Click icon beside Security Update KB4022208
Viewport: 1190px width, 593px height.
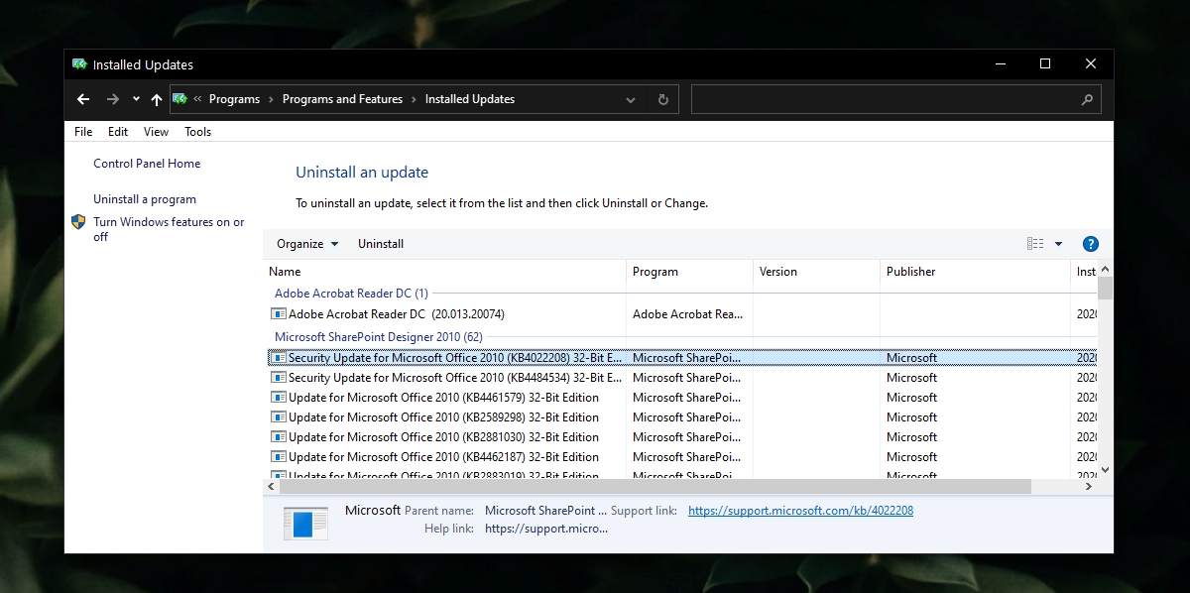pyautogui.click(x=279, y=358)
